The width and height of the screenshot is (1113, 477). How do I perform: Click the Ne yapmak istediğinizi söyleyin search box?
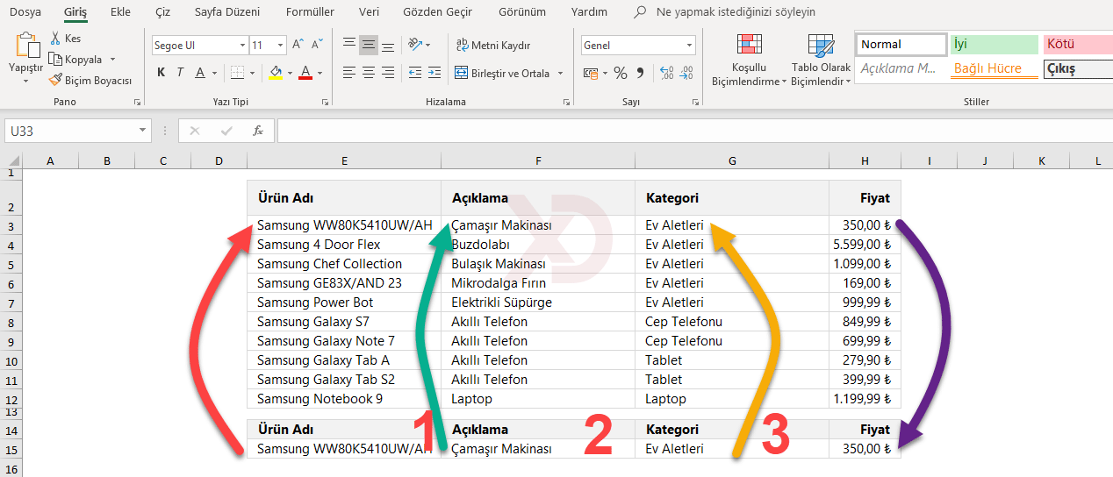click(x=736, y=12)
